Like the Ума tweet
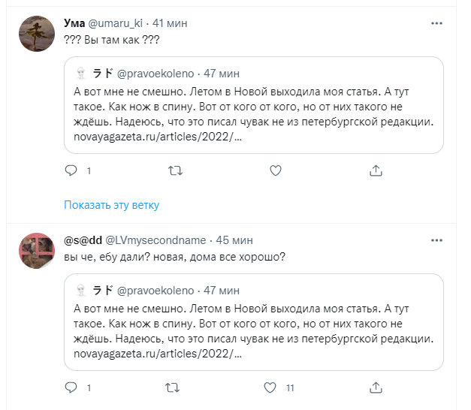This screenshot has height=410, width=471. point(275,171)
